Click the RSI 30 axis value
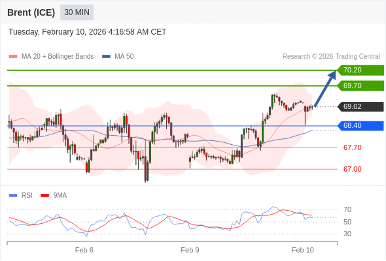This screenshot has width=386, height=261. pyautogui.click(x=347, y=234)
